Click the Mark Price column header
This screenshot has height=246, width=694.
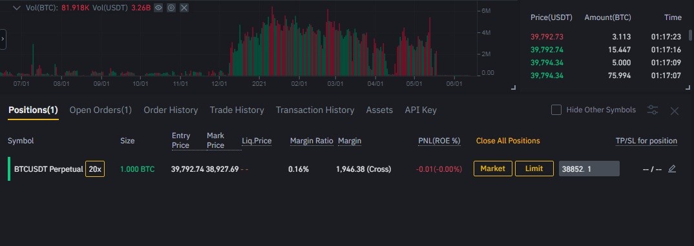(216, 140)
